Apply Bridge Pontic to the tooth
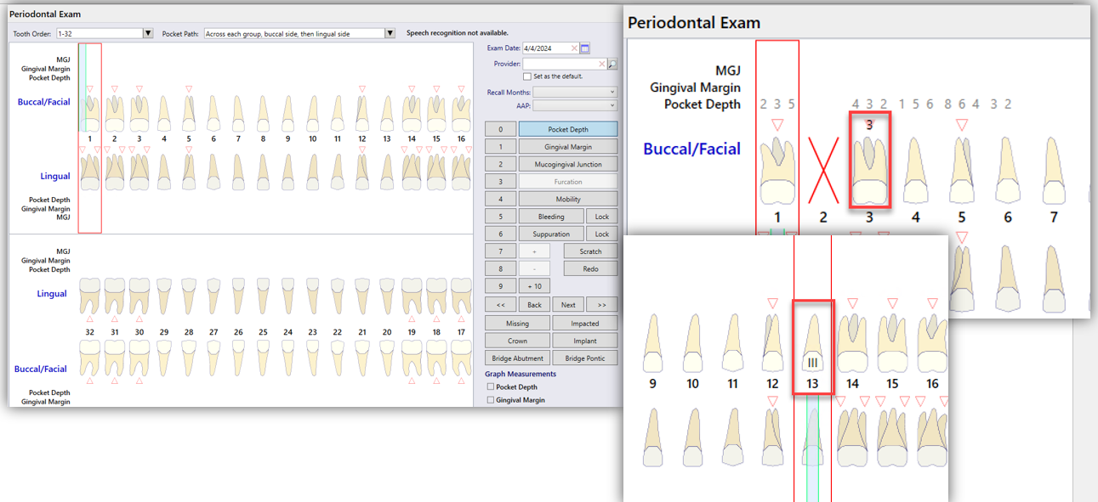The height and width of the screenshot is (502, 1098). coord(585,358)
